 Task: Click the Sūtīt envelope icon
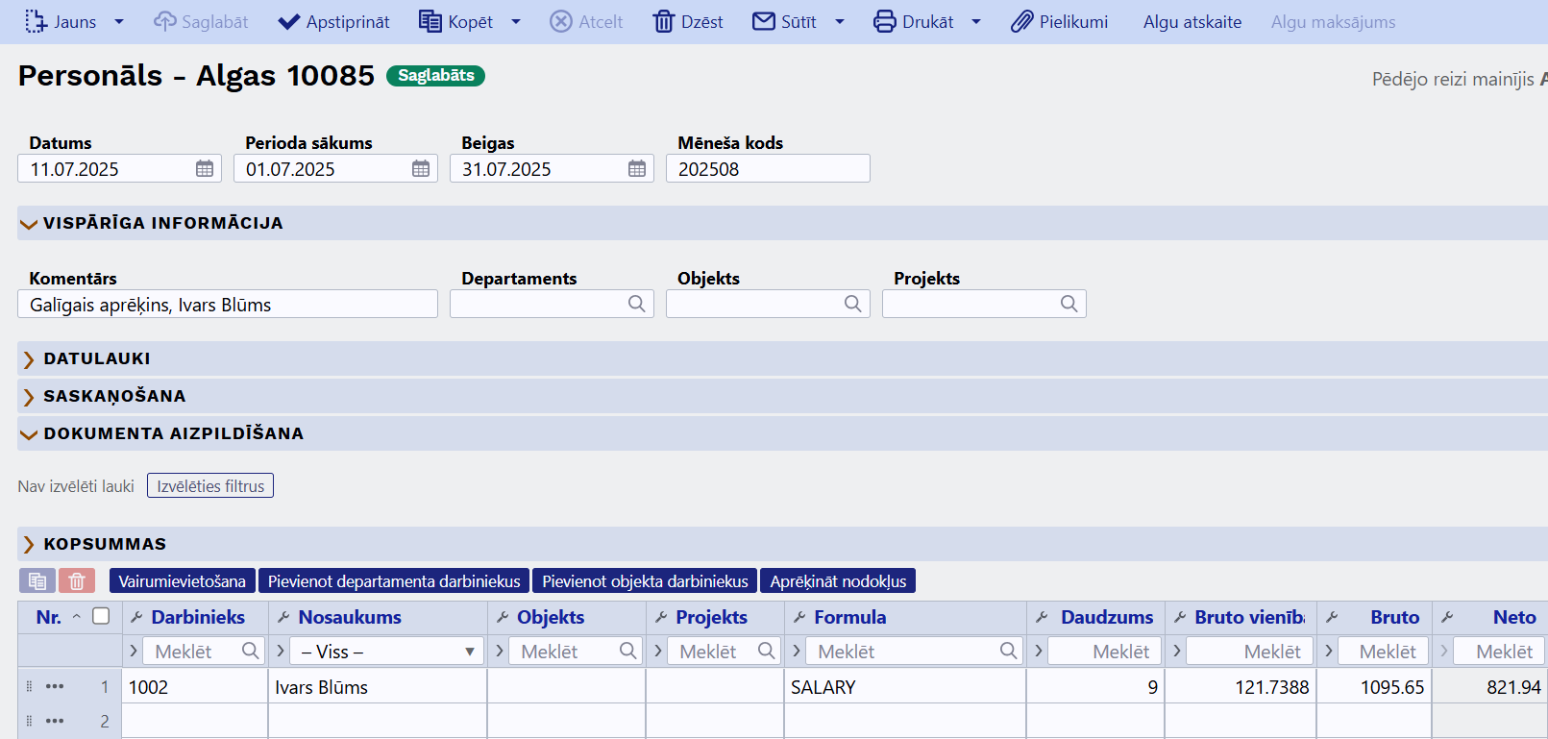tap(764, 21)
